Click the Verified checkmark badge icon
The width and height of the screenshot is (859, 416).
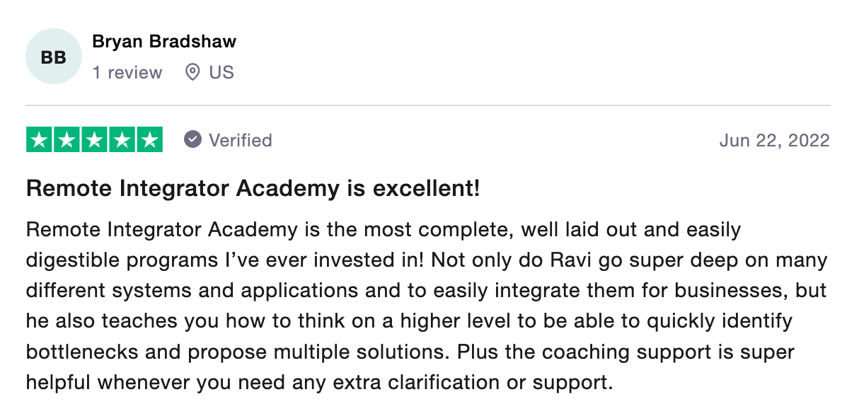pos(192,139)
